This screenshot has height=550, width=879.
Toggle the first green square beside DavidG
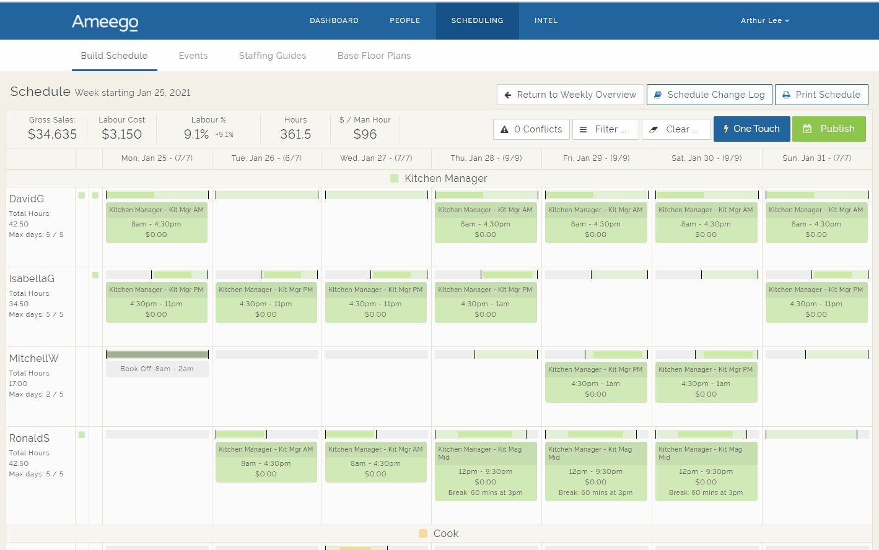pyautogui.click(x=81, y=196)
